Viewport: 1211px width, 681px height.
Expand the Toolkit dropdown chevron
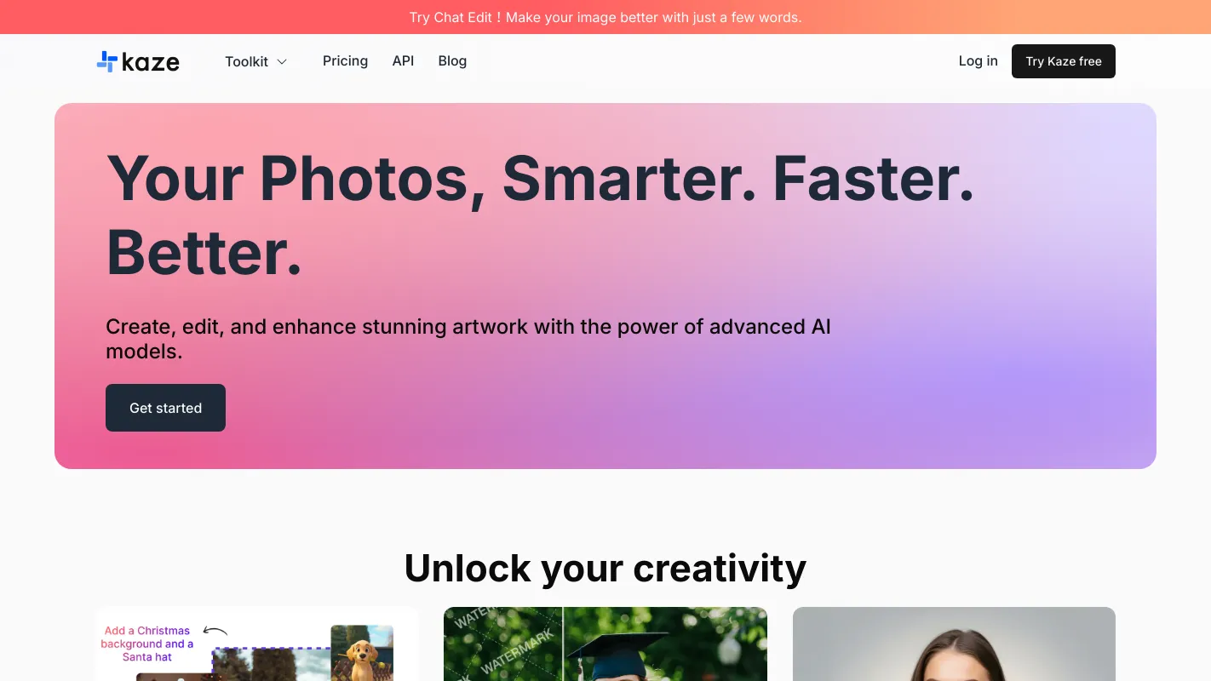point(282,61)
